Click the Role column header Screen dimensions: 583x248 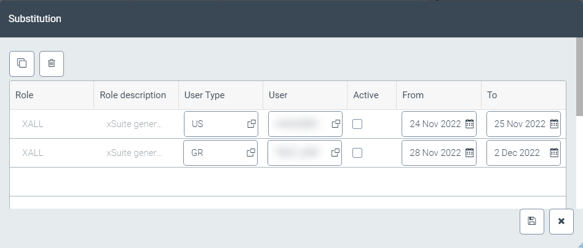[x=25, y=95]
